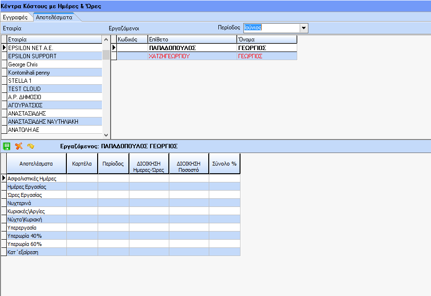This screenshot has width=431, height=296.
Task: Select company TEST CLOUD
Action: tap(55, 89)
